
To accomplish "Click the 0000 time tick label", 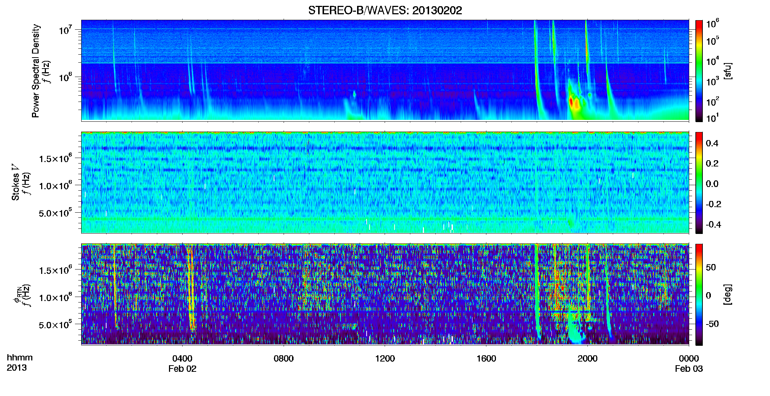I will [689, 358].
